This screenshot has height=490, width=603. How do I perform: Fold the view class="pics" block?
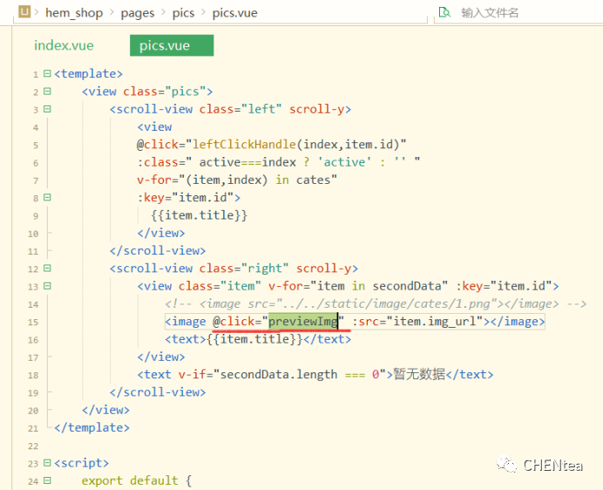point(47,92)
